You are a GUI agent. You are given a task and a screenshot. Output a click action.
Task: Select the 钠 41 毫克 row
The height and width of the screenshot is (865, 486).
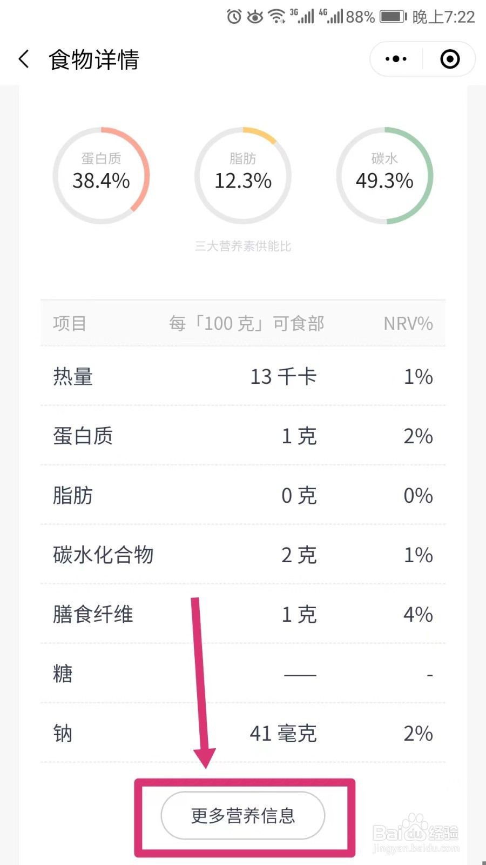click(x=243, y=733)
